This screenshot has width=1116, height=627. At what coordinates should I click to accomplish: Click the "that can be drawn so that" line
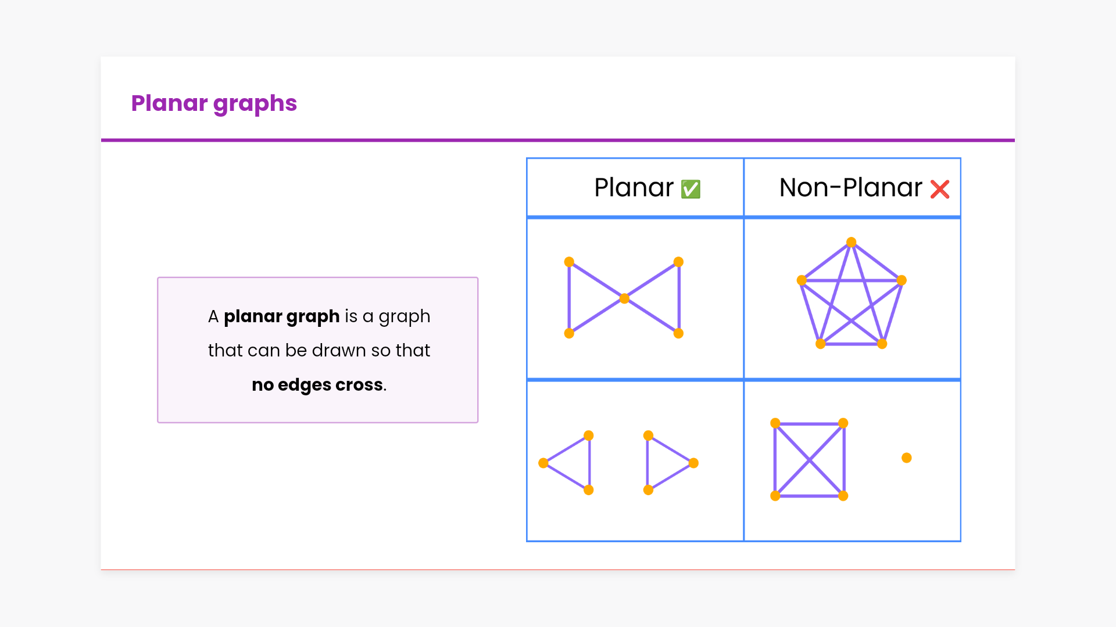[319, 351]
